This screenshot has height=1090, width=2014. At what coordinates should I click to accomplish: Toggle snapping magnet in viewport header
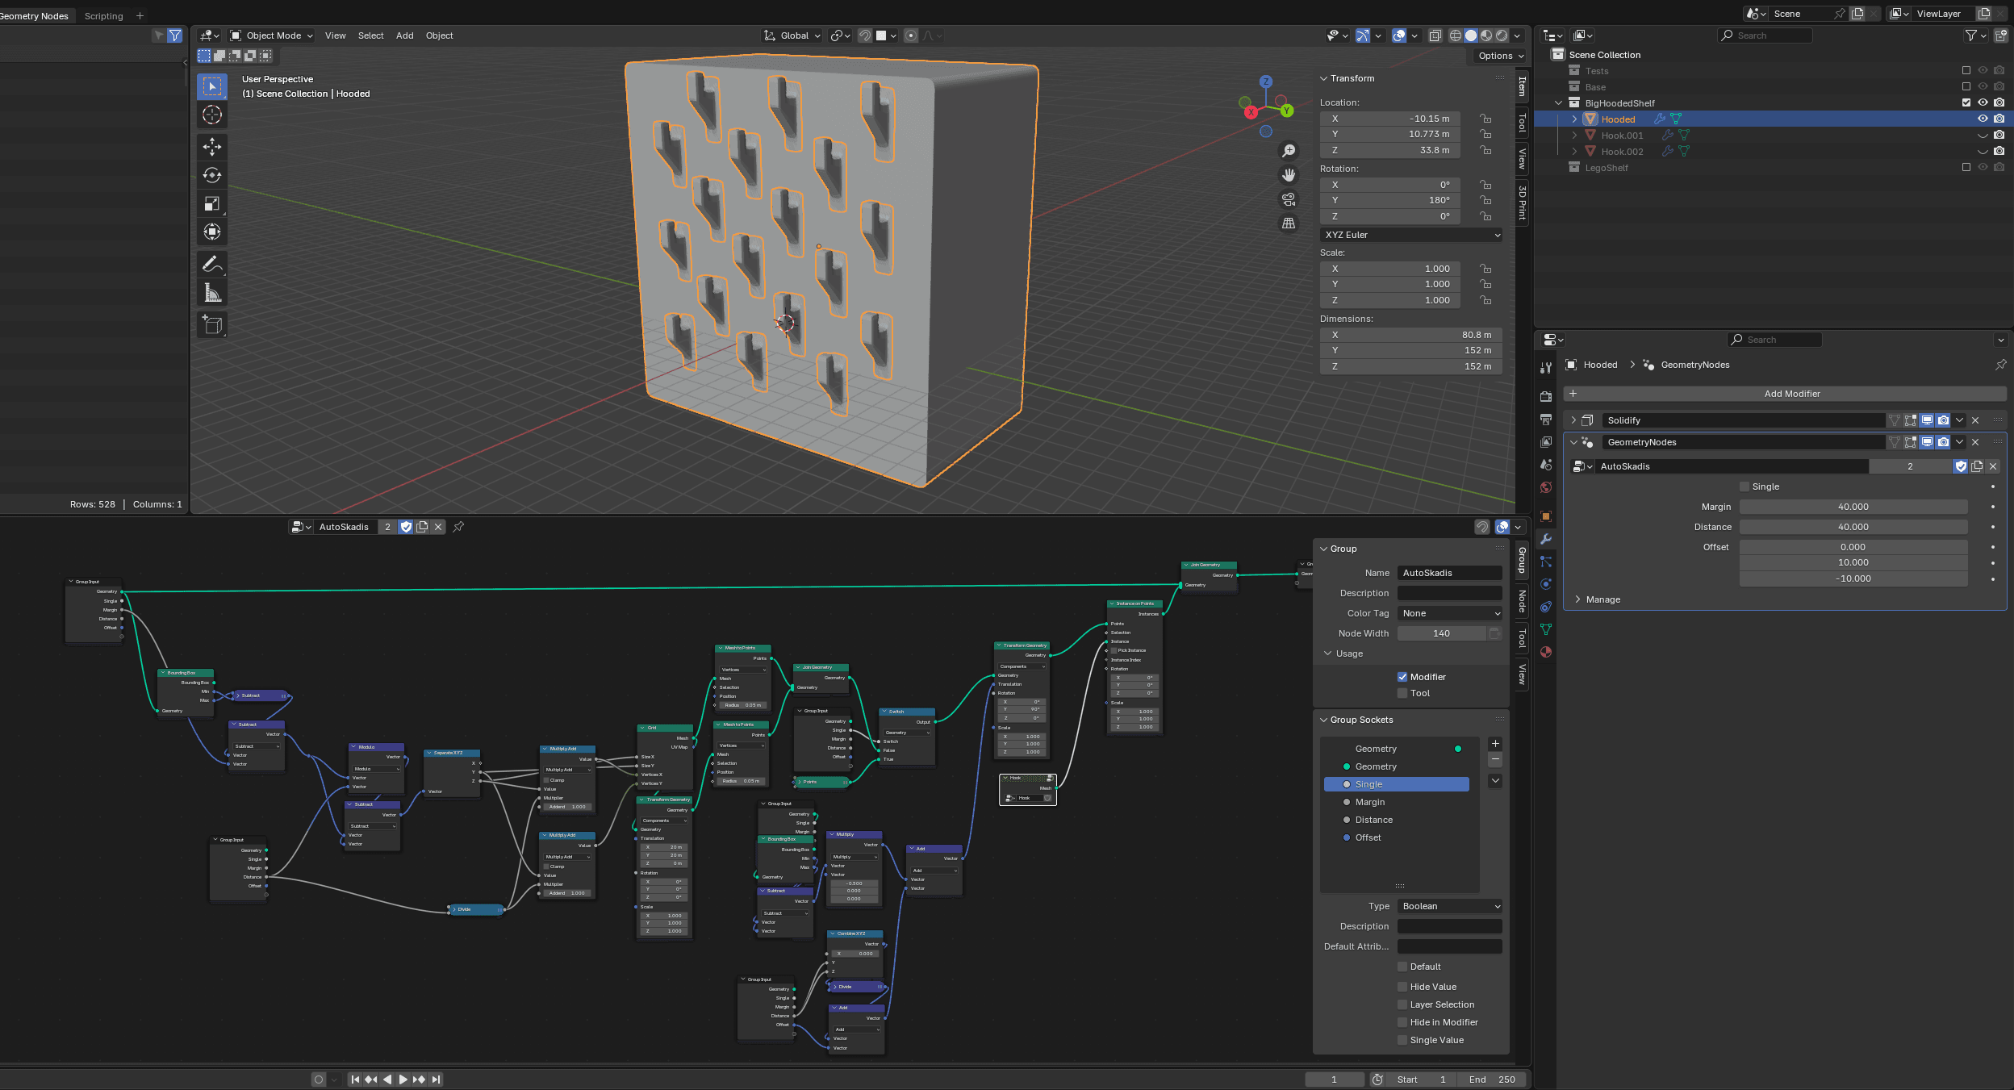(x=864, y=35)
